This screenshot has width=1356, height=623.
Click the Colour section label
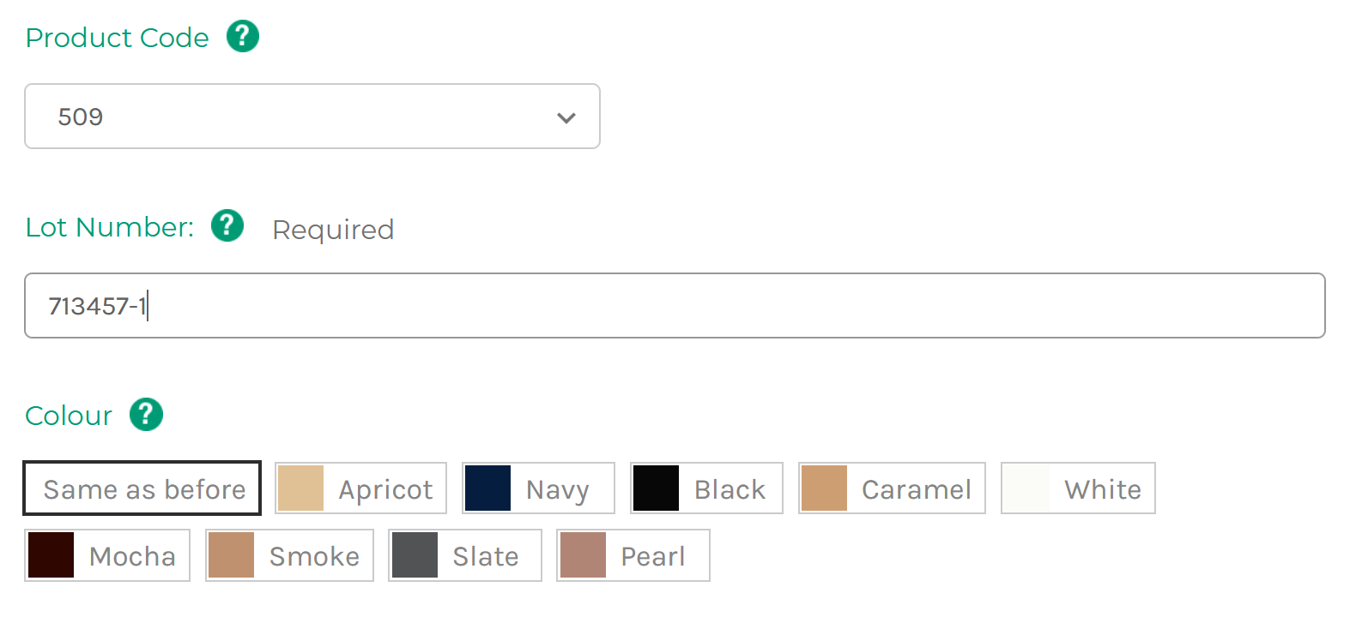tap(69, 416)
